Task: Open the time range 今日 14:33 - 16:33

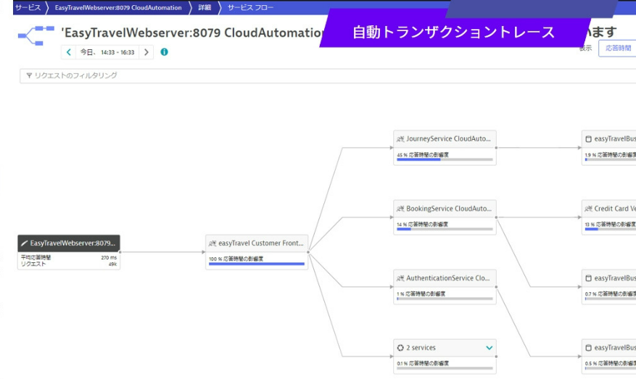Action: pos(107,52)
